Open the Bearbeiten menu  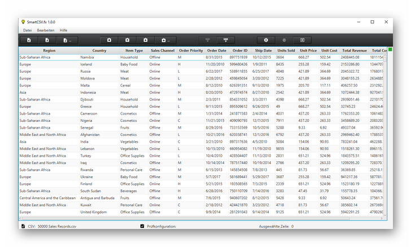46,29
